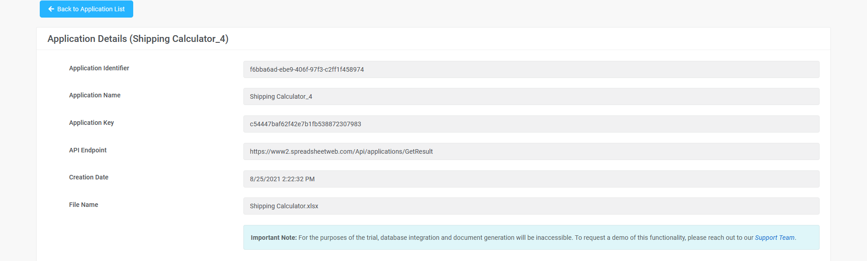Open the Support Team link

pos(774,238)
